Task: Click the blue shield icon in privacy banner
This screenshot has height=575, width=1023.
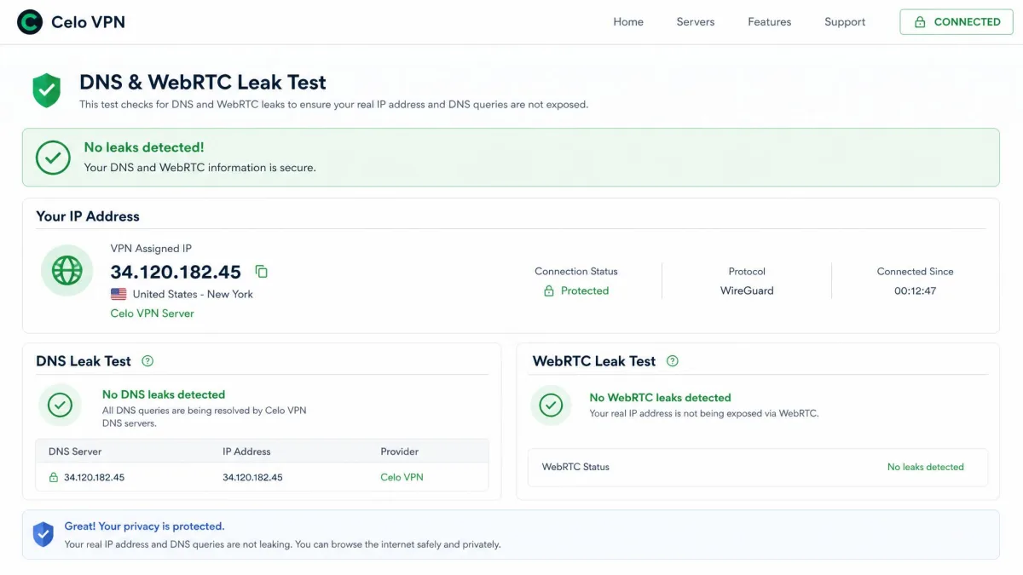Action: tap(43, 534)
